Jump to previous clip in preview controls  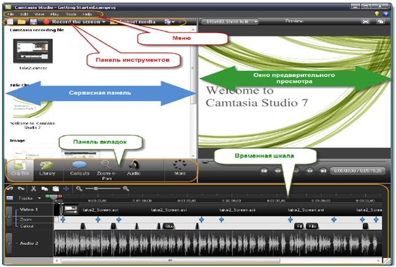264,171
